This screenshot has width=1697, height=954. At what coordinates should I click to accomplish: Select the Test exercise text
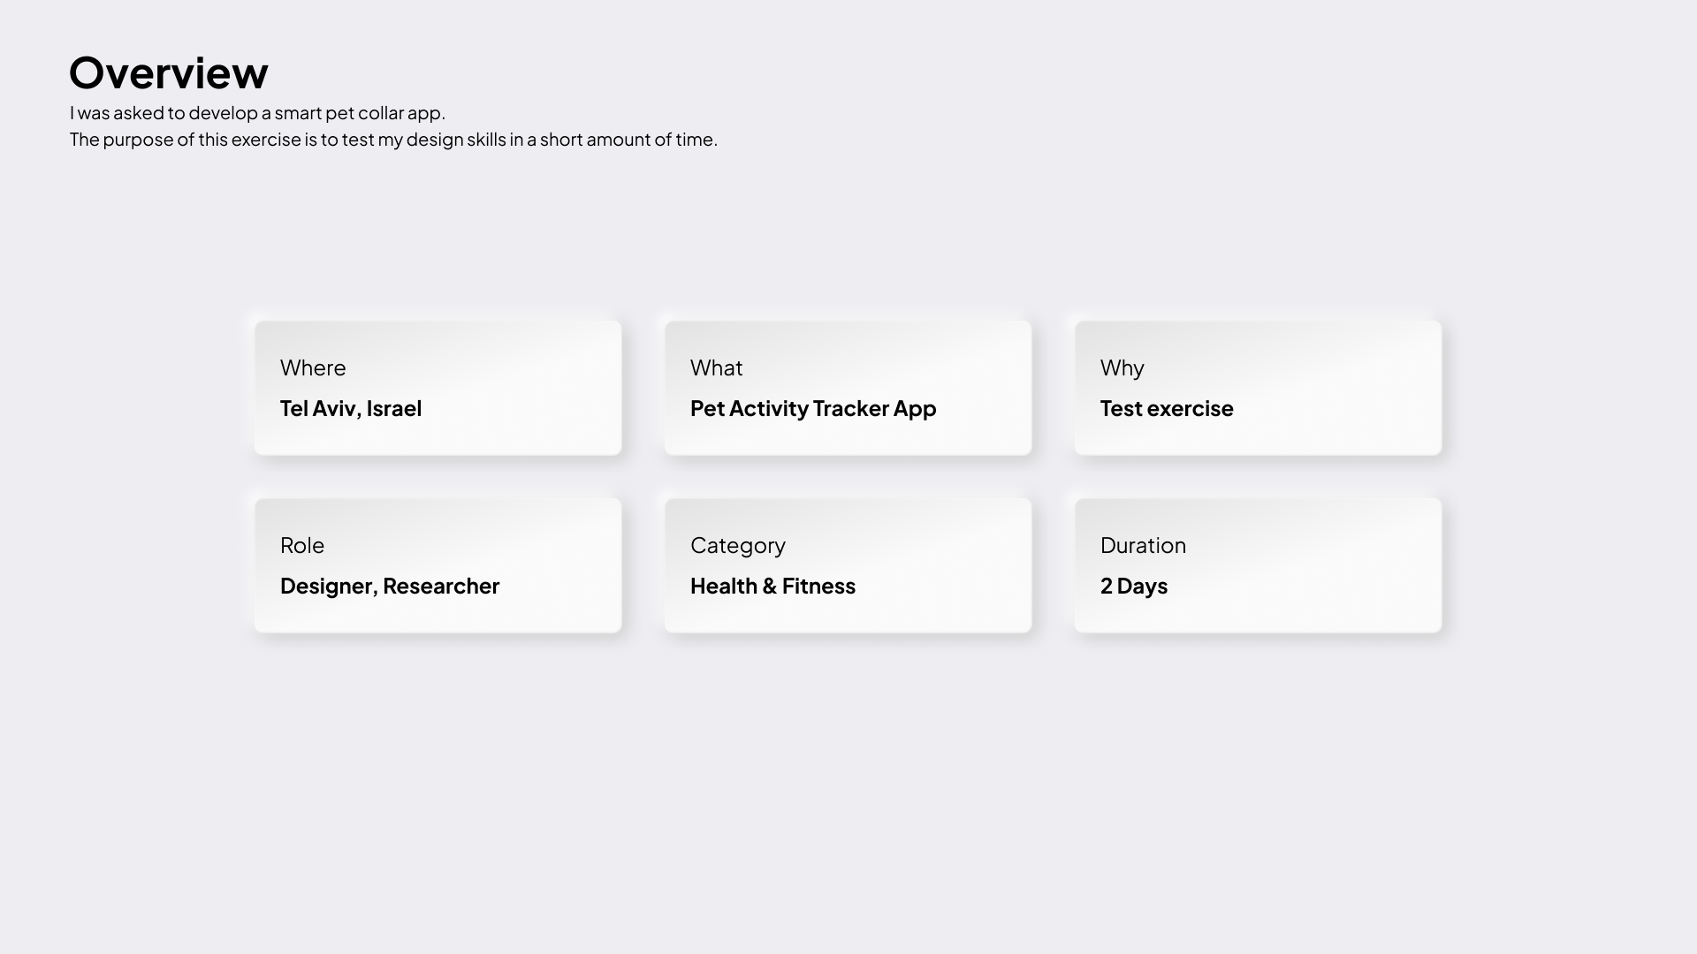pos(1166,408)
